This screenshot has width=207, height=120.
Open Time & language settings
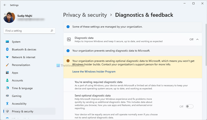(29, 88)
